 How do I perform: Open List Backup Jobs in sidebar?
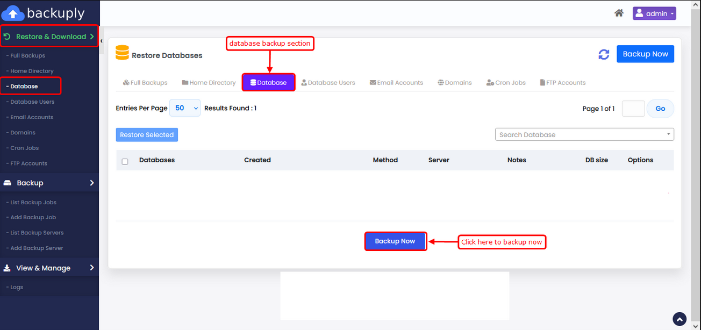(33, 203)
